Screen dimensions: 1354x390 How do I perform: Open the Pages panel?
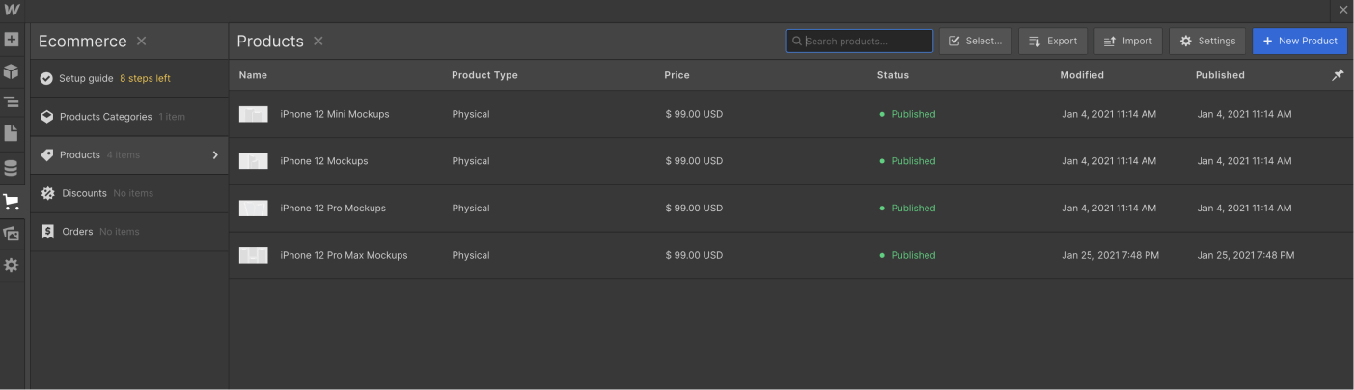click(12, 133)
